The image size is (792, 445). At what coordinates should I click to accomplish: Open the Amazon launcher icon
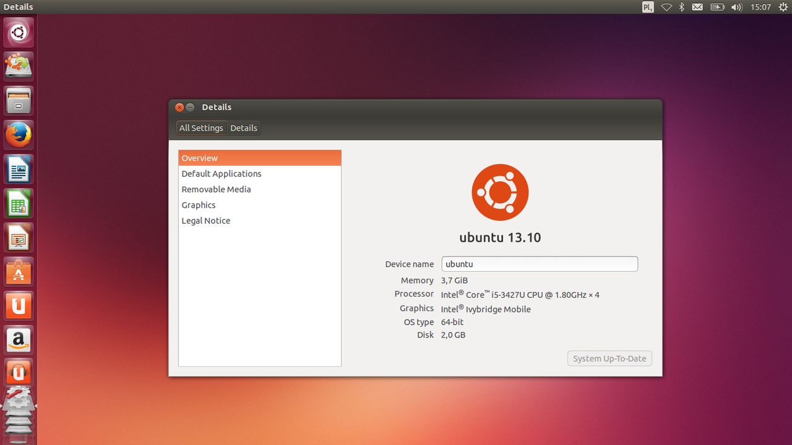tap(19, 340)
